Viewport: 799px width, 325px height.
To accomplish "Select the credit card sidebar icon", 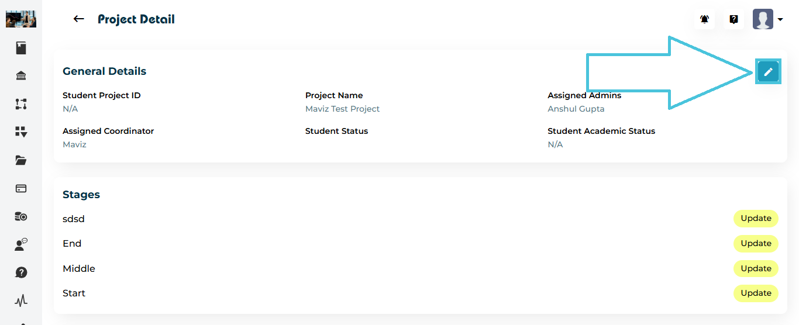I will pos(21,188).
